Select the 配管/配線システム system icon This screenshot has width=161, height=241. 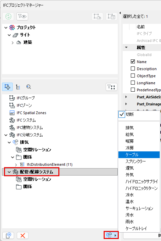click(x=15, y=172)
